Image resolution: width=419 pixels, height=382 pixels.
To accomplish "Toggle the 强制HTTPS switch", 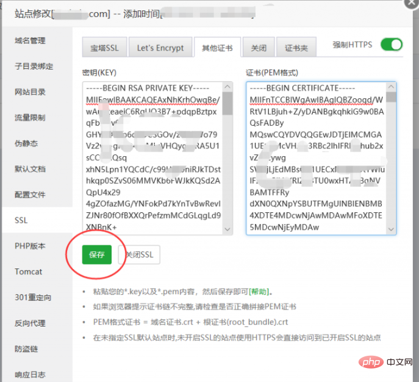I will click(x=392, y=45).
